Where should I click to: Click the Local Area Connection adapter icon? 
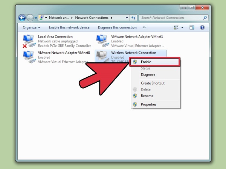[x=29, y=41]
